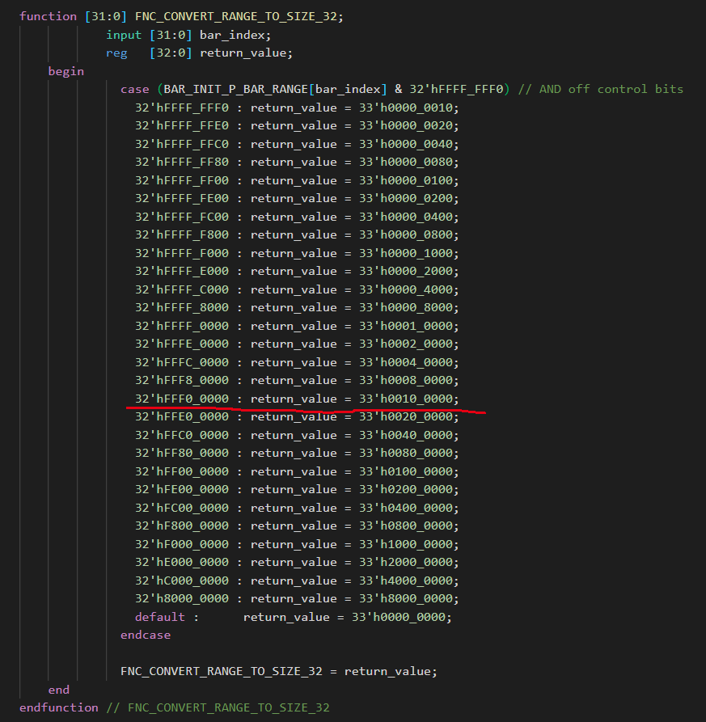This screenshot has width=706, height=722.
Task: Click the underlined return value 33'h0010_0000
Action: (x=408, y=399)
